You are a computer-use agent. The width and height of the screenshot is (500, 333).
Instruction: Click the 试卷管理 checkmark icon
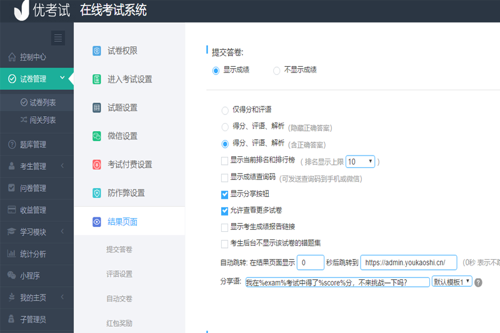(x=12, y=79)
